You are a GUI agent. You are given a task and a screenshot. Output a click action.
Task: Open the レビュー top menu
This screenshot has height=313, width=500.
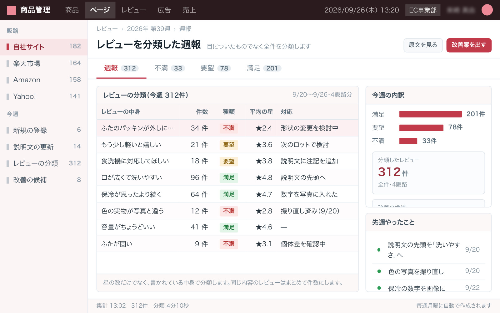point(133,10)
